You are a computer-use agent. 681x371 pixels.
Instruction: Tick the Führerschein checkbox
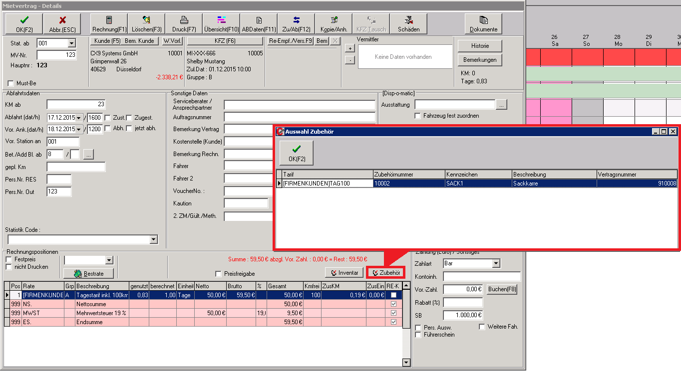pyautogui.click(x=418, y=335)
